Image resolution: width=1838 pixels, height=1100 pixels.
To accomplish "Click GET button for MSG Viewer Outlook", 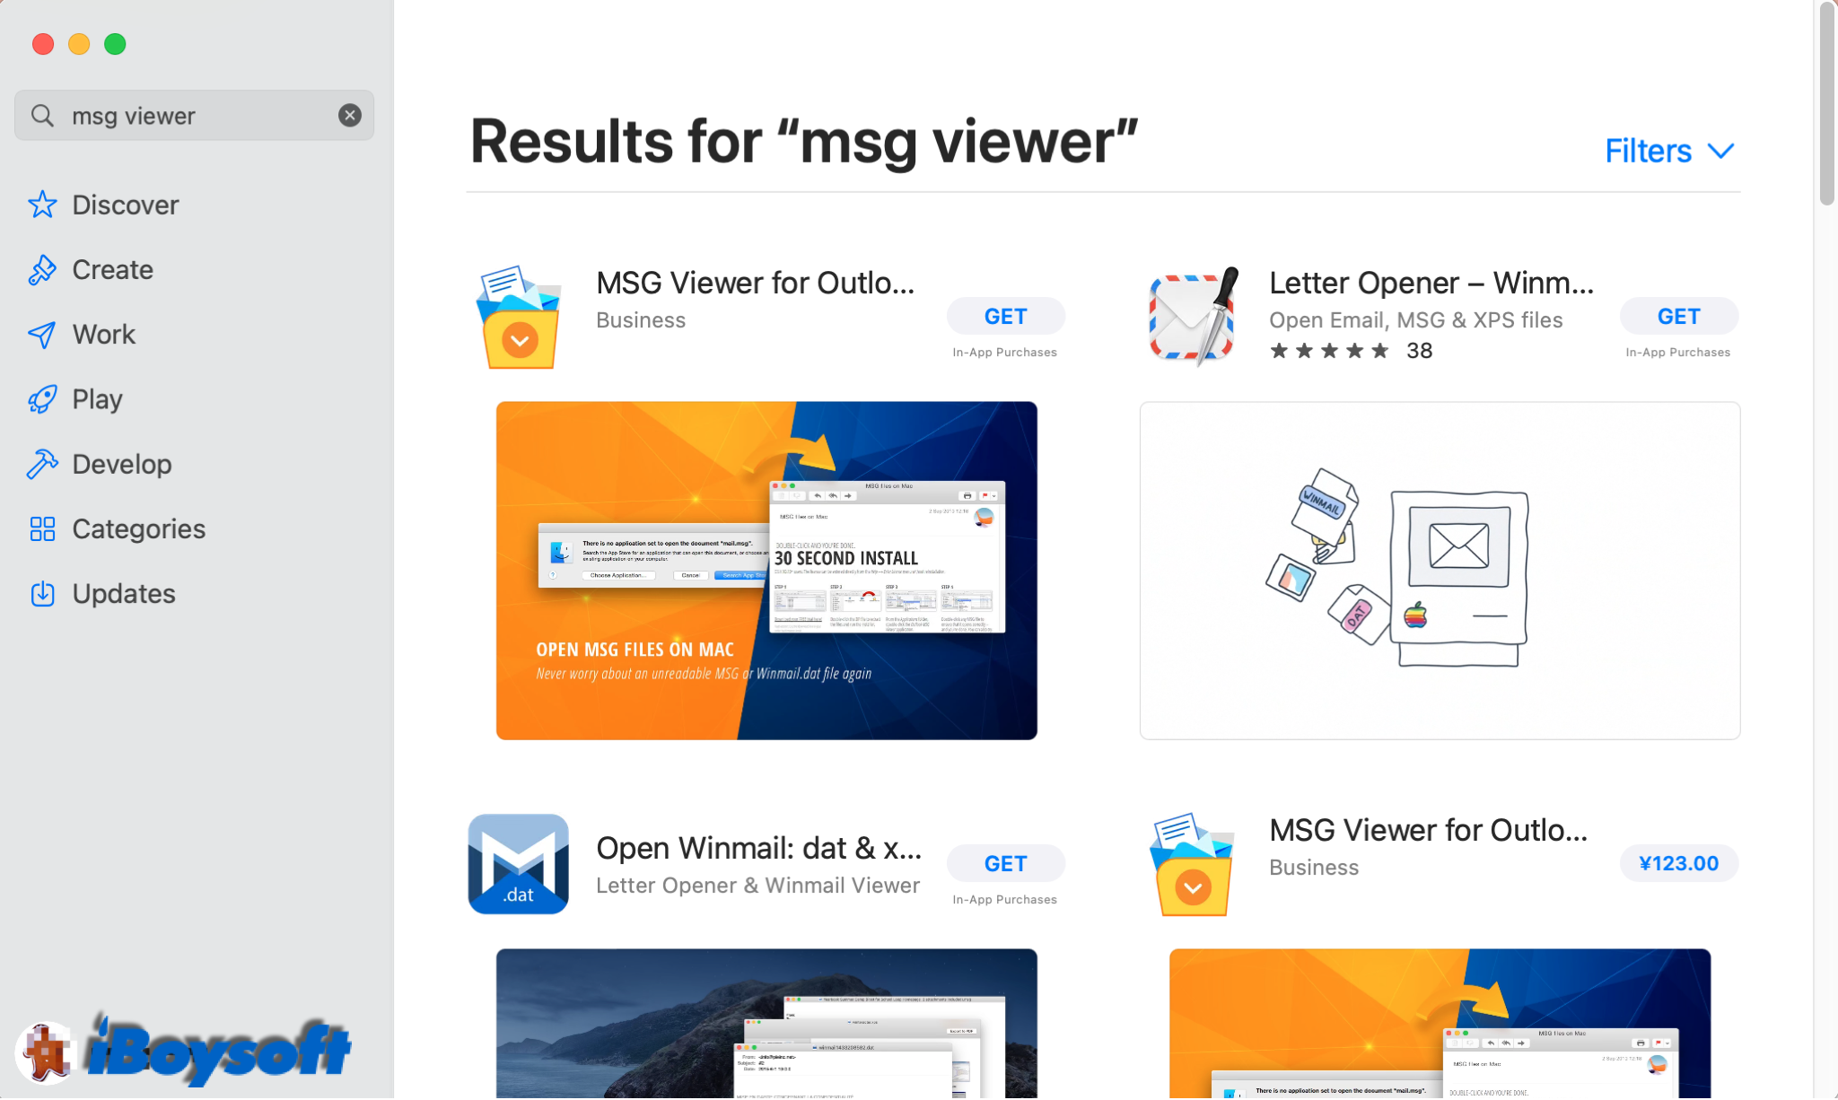I will [x=1005, y=316].
